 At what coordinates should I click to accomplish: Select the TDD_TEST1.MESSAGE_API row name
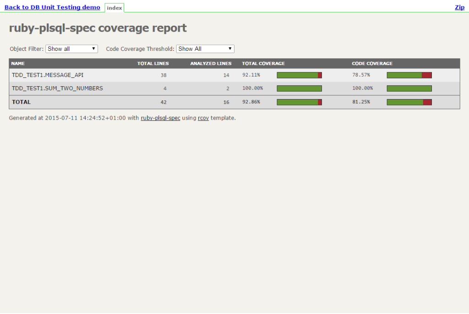click(x=48, y=75)
